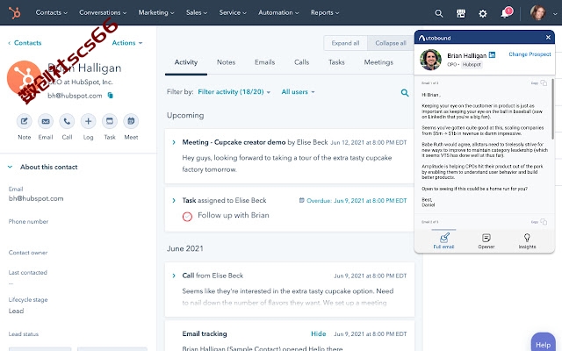Open the settings gear icon

483,14
